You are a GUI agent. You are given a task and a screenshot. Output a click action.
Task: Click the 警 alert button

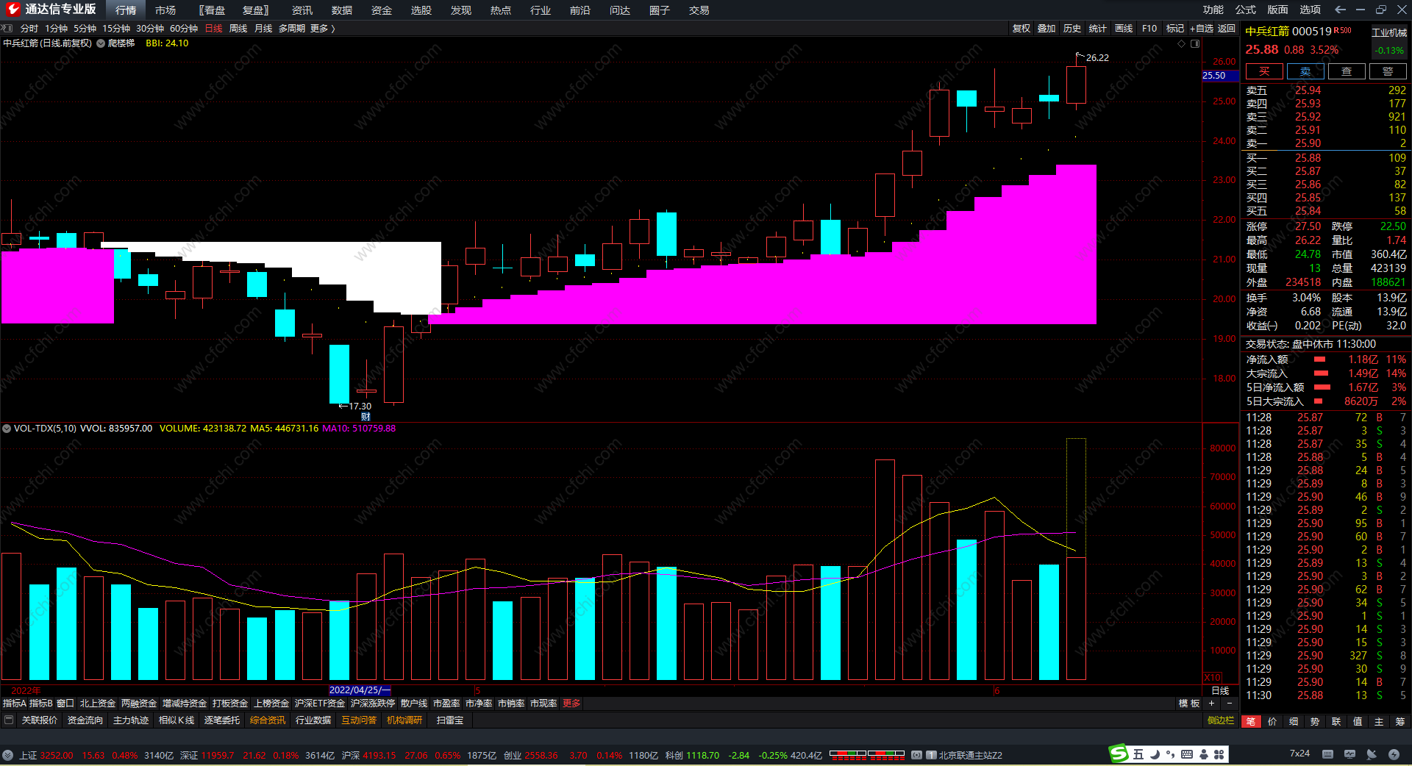click(x=1388, y=71)
